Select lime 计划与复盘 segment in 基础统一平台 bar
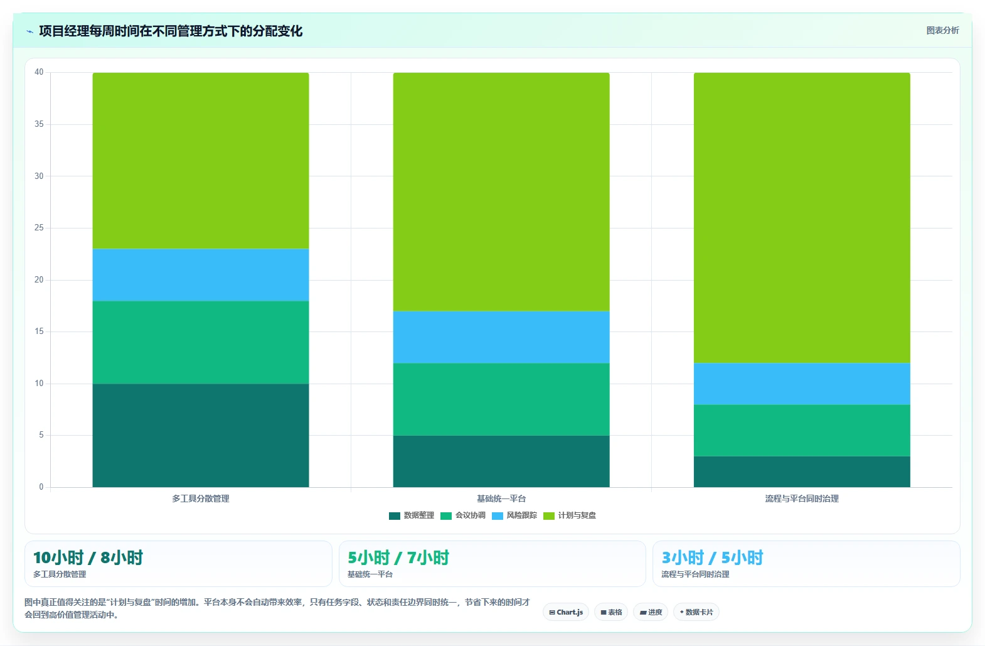This screenshot has width=985, height=646. pos(501,192)
